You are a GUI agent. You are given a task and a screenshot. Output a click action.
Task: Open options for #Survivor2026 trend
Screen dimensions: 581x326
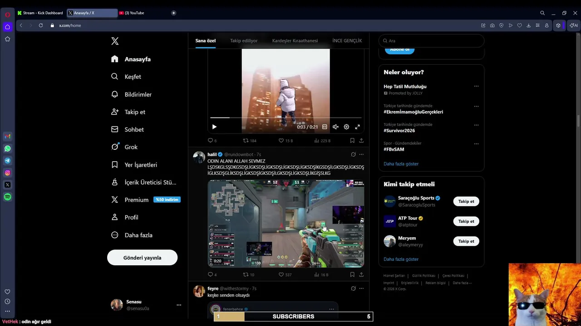pyautogui.click(x=476, y=125)
